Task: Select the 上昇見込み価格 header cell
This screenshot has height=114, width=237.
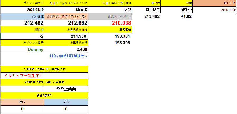Action: point(66,30)
